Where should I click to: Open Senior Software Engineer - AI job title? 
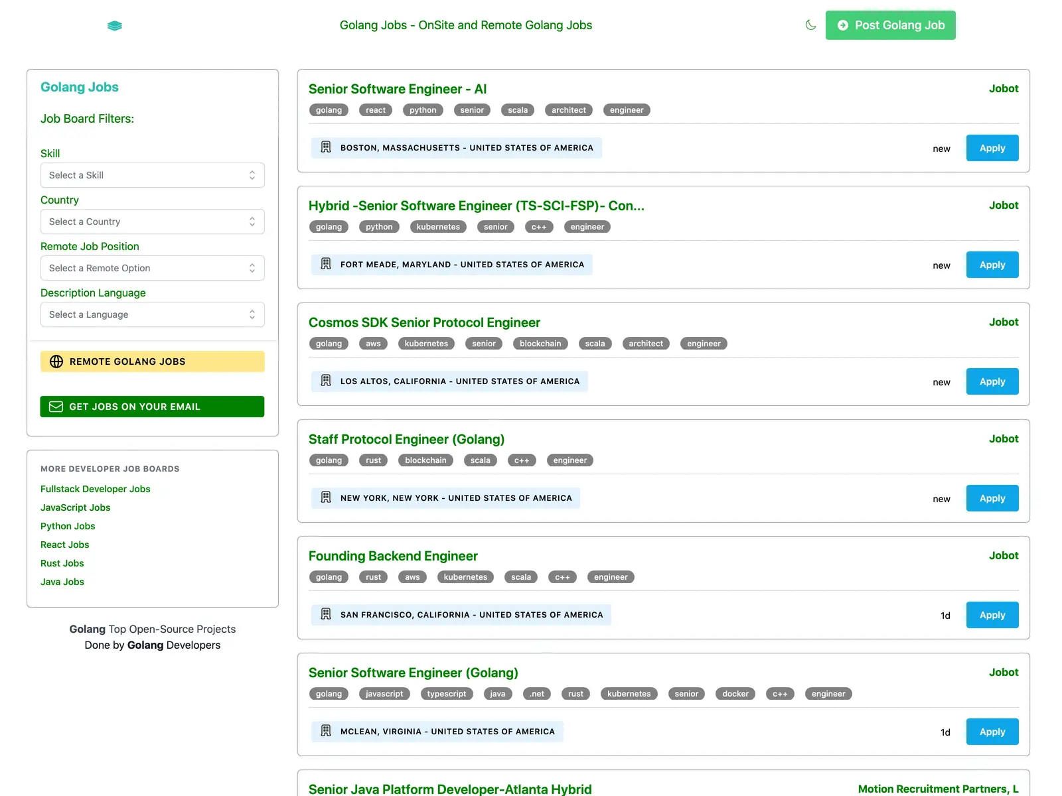click(398, 89)
